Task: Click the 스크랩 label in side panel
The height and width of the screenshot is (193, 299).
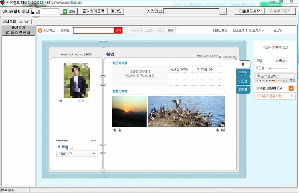Action: coord(279,61)
